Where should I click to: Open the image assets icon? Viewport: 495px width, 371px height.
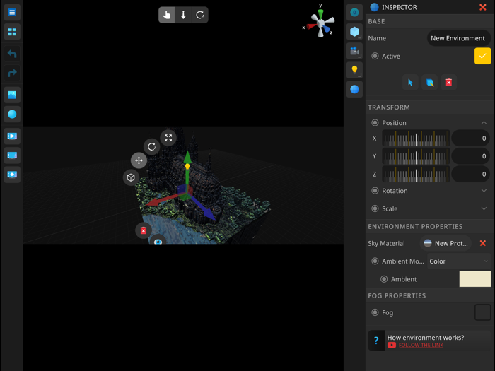point(12,95)
